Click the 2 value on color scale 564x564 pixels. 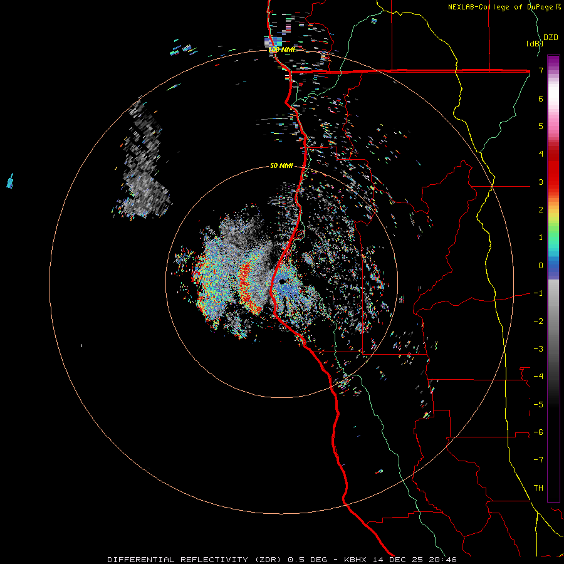pos(541,210)
